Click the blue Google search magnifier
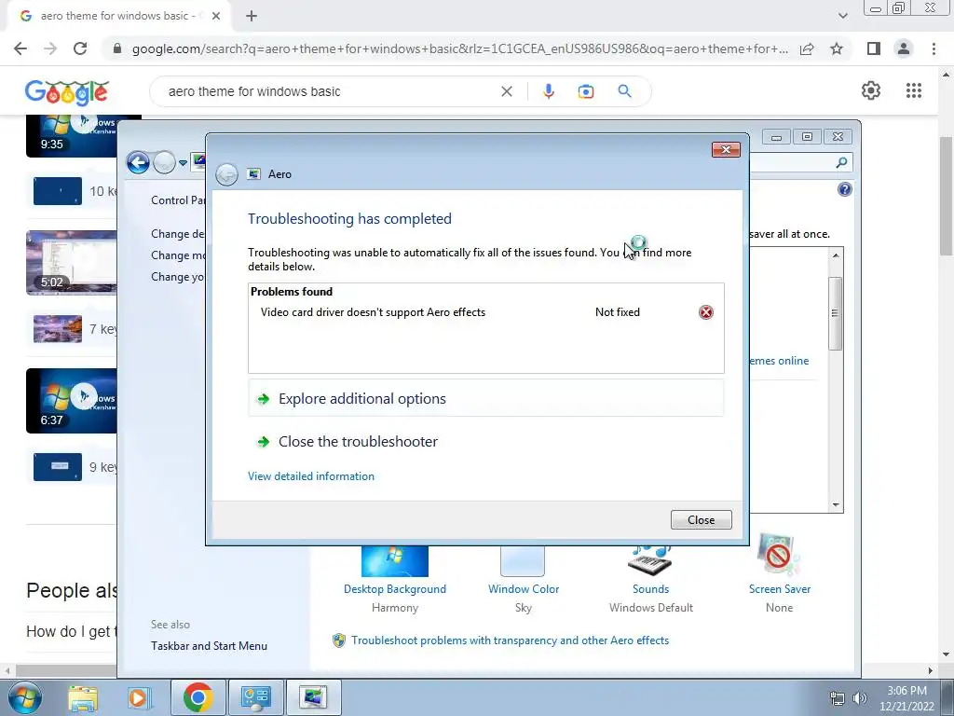 pos(624,91)
